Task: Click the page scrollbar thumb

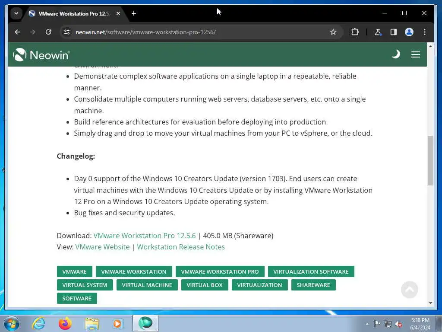Action: point(430,160)
